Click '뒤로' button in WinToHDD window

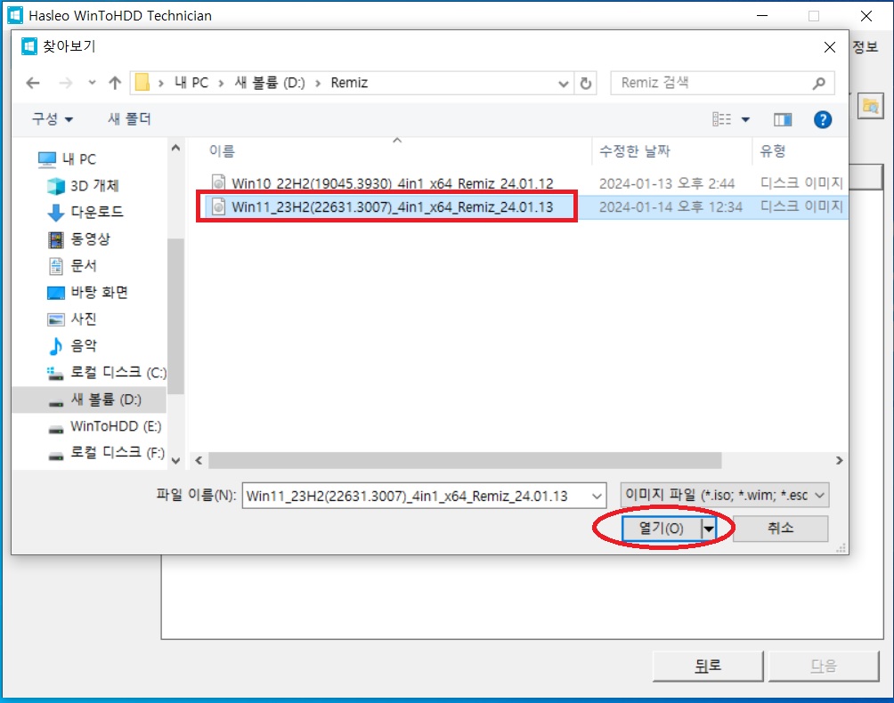click(x=708, y=666)
